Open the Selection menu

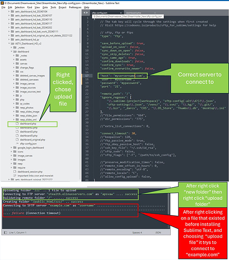point(20,7)
